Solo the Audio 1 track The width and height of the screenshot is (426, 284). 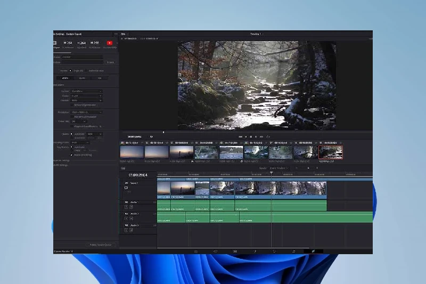click(126, 207)
